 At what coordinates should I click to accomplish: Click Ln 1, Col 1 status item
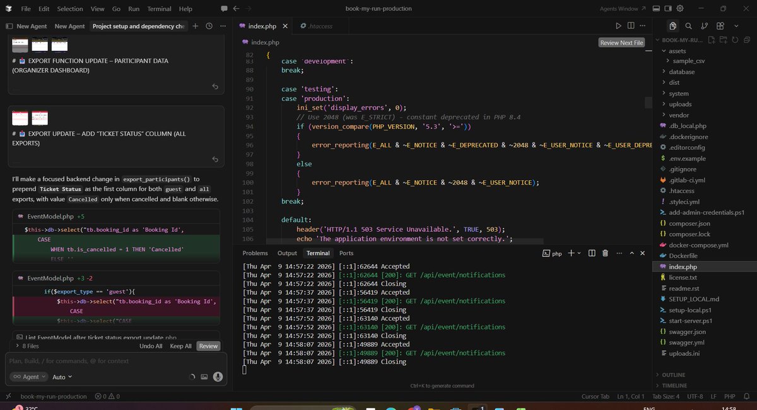(x=630, y=397)
